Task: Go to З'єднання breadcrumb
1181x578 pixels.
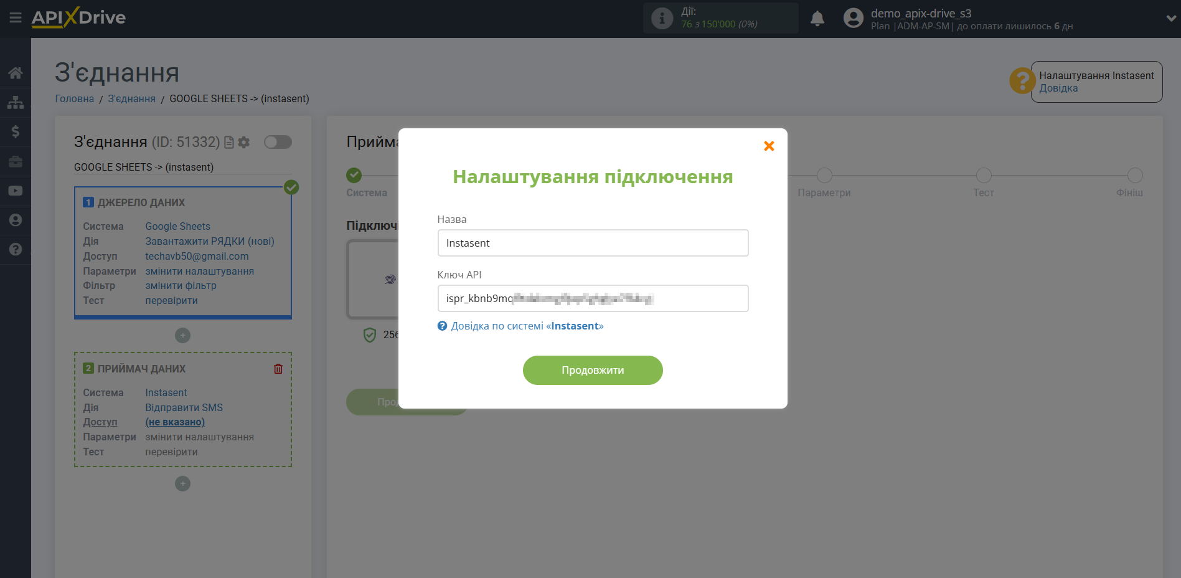Action: pos(131,99)
